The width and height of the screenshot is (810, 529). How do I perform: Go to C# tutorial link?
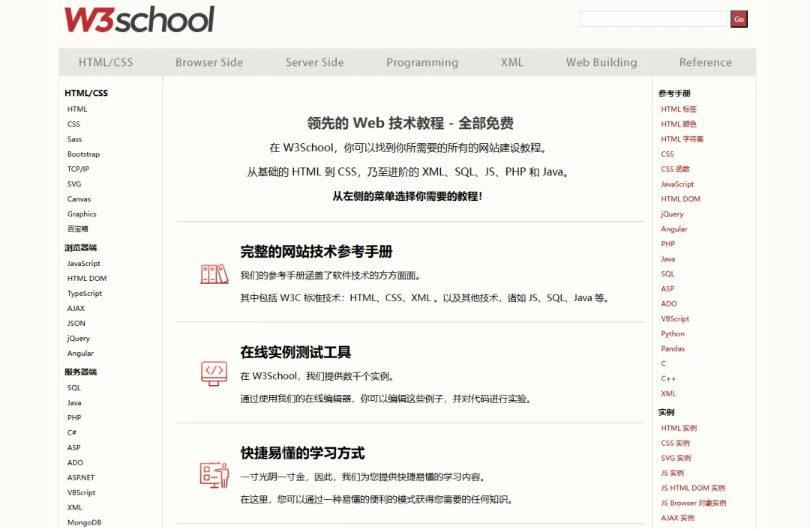(72, 432)
